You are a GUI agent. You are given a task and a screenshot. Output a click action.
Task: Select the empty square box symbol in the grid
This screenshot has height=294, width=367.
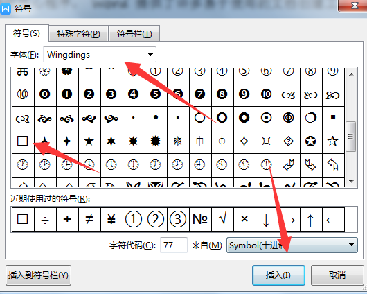click(23, 141)
